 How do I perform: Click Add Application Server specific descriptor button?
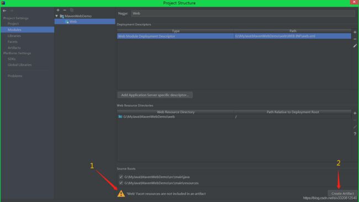click(x=155, y=95)
